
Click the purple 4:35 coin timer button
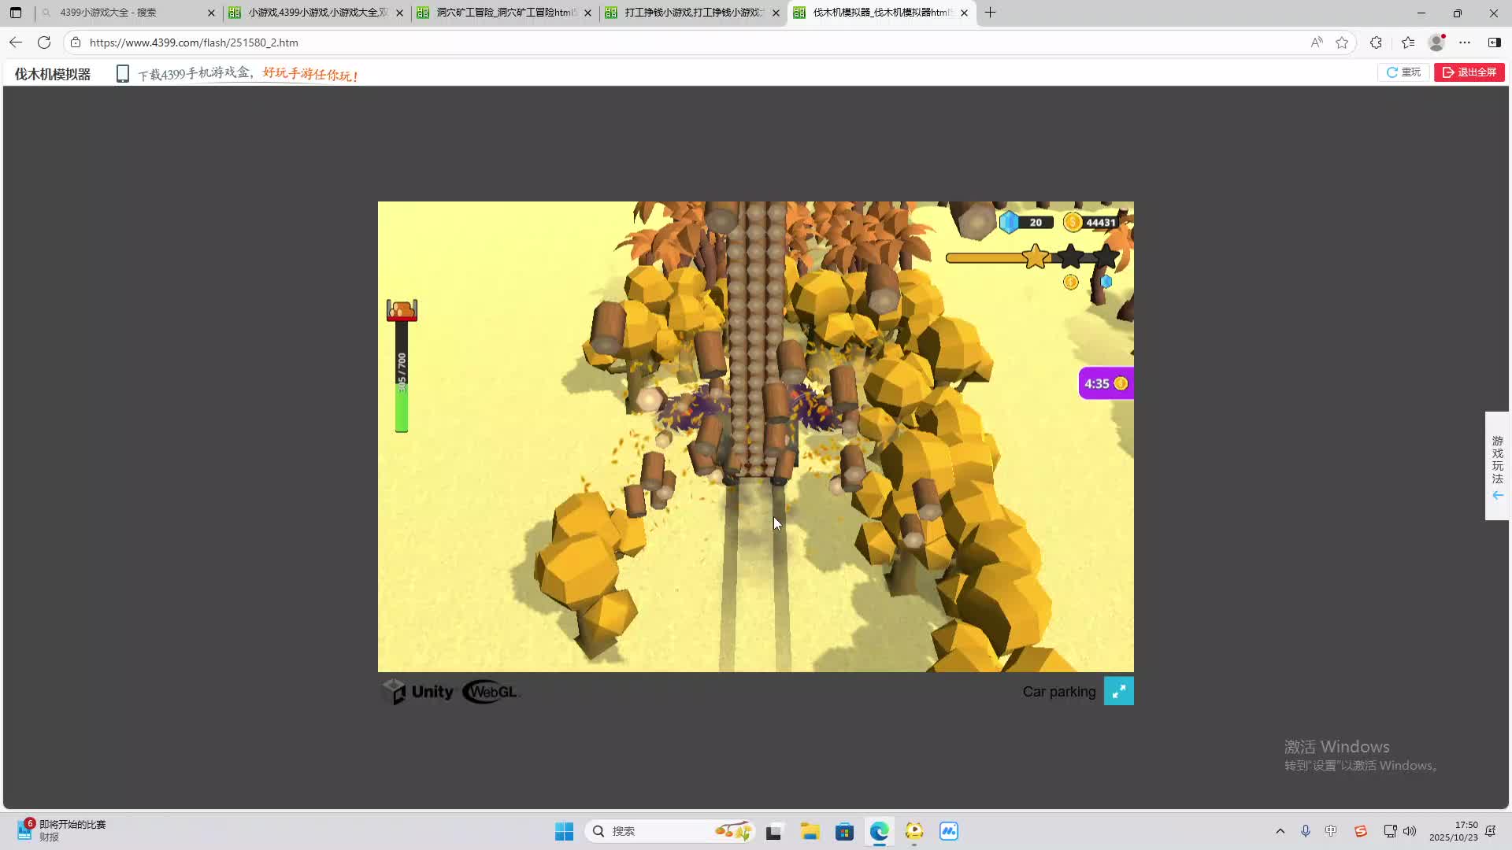coord(1106,383)
